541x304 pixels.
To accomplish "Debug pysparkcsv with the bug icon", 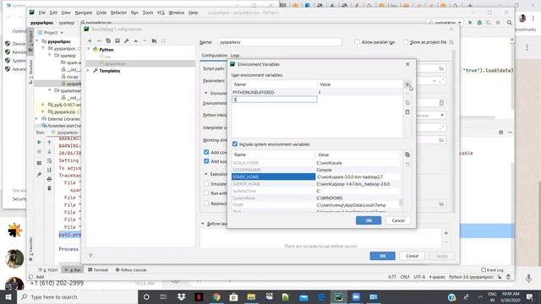I will [x=479, y=23].
